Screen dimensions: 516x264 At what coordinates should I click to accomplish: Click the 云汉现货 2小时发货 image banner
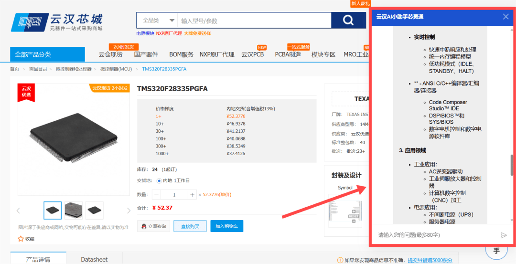click(109, 88)
